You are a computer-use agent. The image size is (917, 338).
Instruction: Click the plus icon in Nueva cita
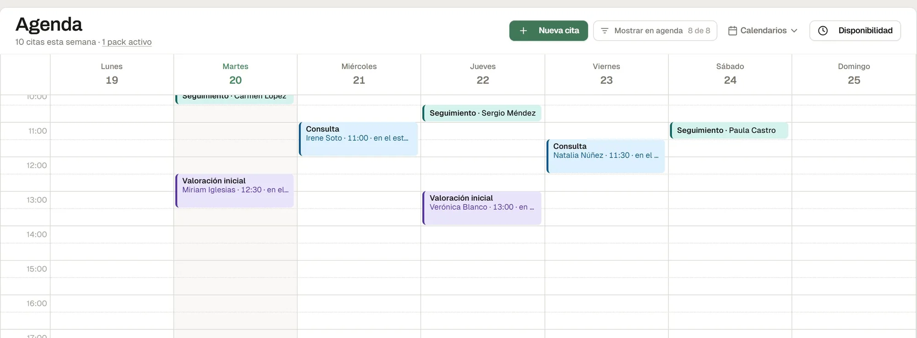pyautogui.click(x=523, y=31)
